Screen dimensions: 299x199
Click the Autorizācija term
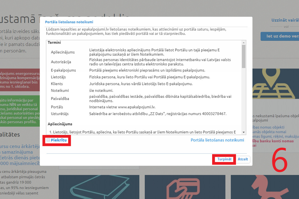61,62
